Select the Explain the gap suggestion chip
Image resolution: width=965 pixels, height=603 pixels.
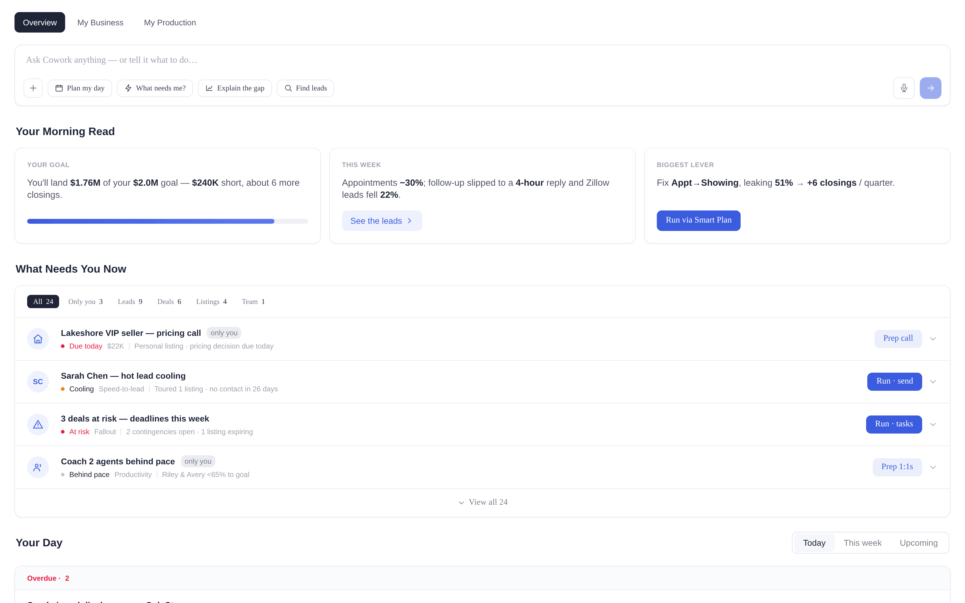[x=235, y=88]
